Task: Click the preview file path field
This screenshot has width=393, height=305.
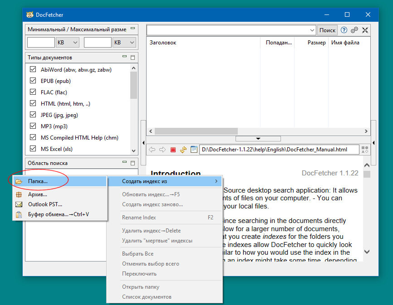Action: pos(279,150)
